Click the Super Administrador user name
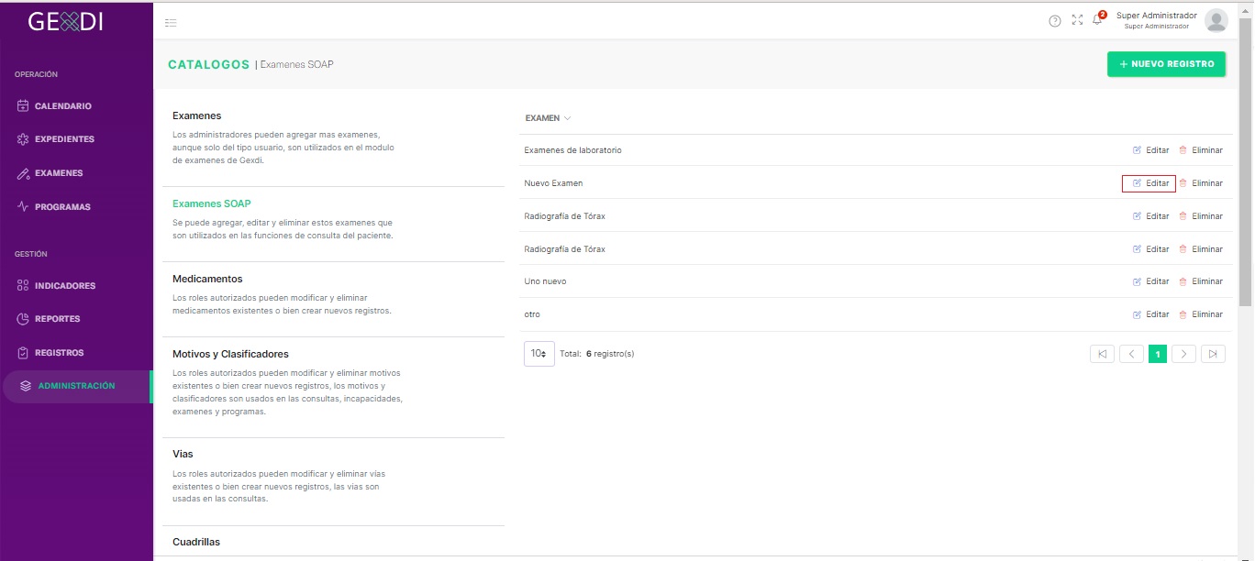Image resolution: width=1255 pixels, height=561 pixels. [1157, 16]
